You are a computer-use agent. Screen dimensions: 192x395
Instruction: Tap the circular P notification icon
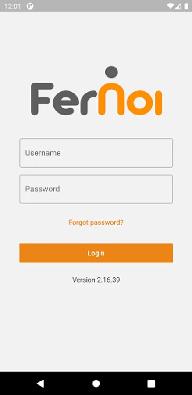30,6
